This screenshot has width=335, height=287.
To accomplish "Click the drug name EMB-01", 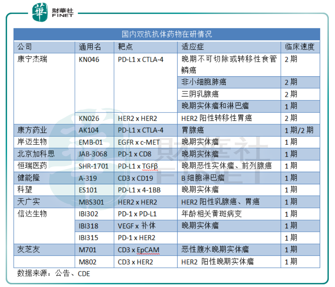I will pyautogui.click(x=91, y=142).
